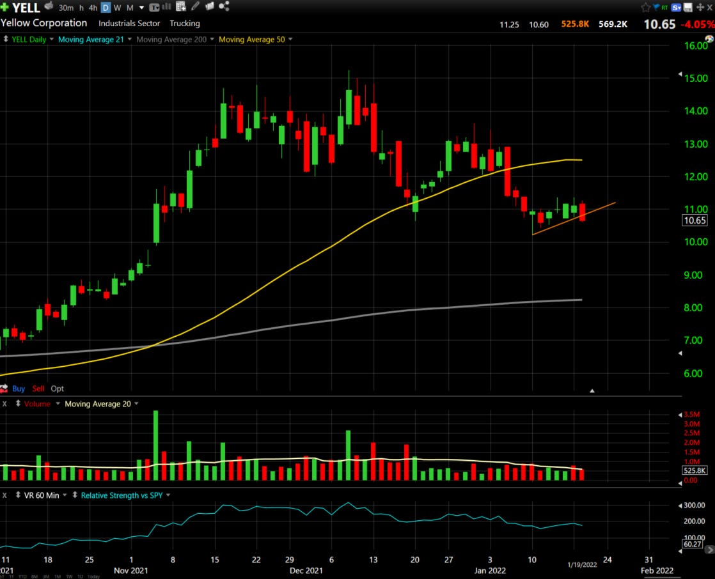Click the Moving Average 21 label
This screenshot has width=715, height=579.
click(x=91, y=39)
